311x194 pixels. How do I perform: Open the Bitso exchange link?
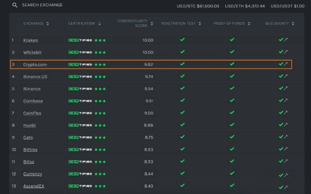[x=29, y=162]
